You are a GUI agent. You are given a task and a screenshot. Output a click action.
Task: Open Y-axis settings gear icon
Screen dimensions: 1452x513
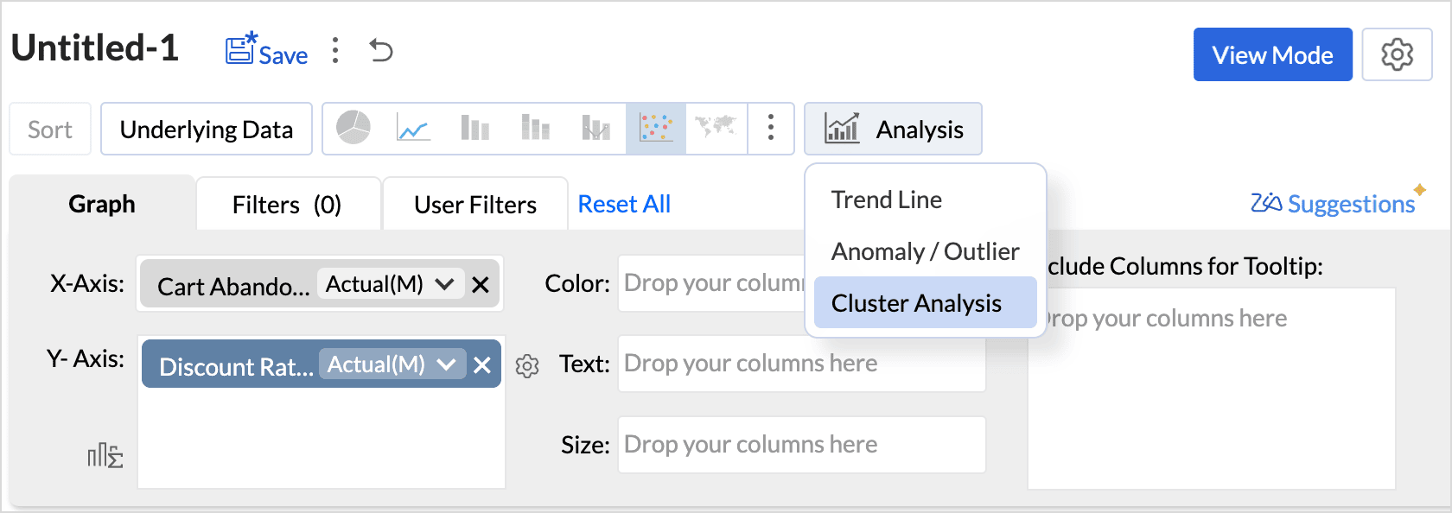(527, 366)
